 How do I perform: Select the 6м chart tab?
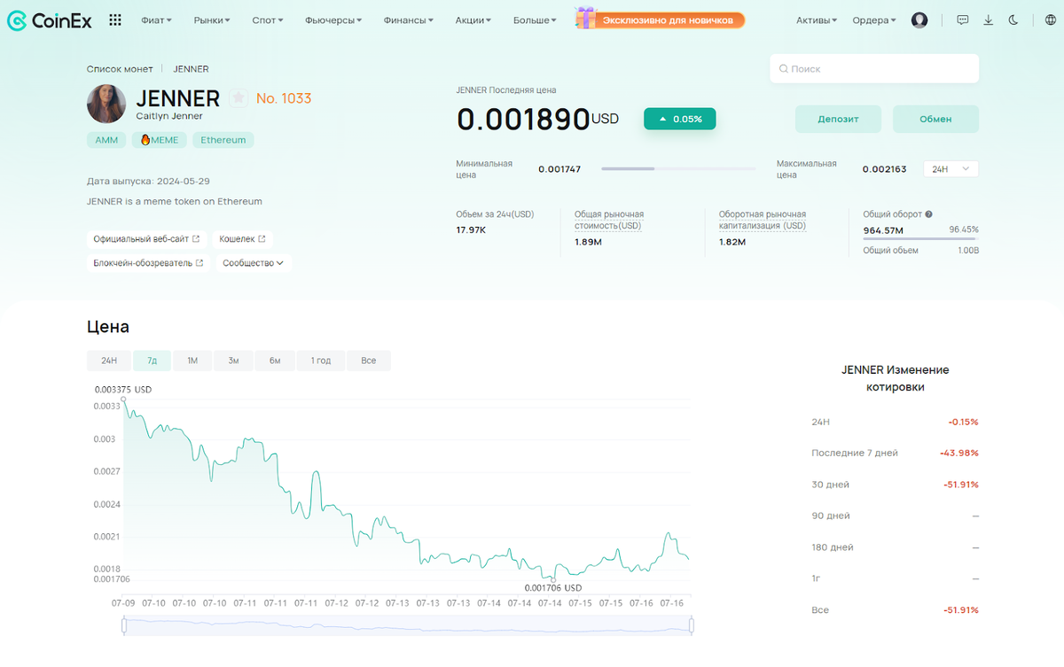pyautogui.click(x=275, y=361)
